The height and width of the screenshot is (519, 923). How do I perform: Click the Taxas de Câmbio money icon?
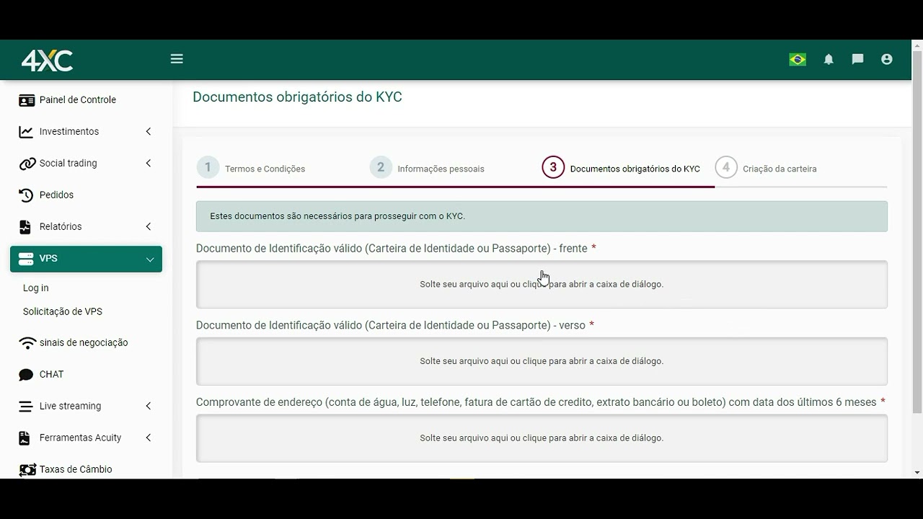(27, 470)
